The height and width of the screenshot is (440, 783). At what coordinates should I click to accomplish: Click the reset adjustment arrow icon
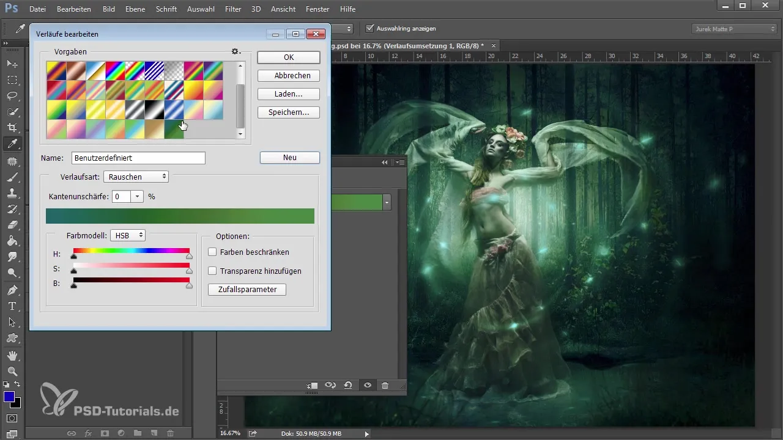coord(348,386)
